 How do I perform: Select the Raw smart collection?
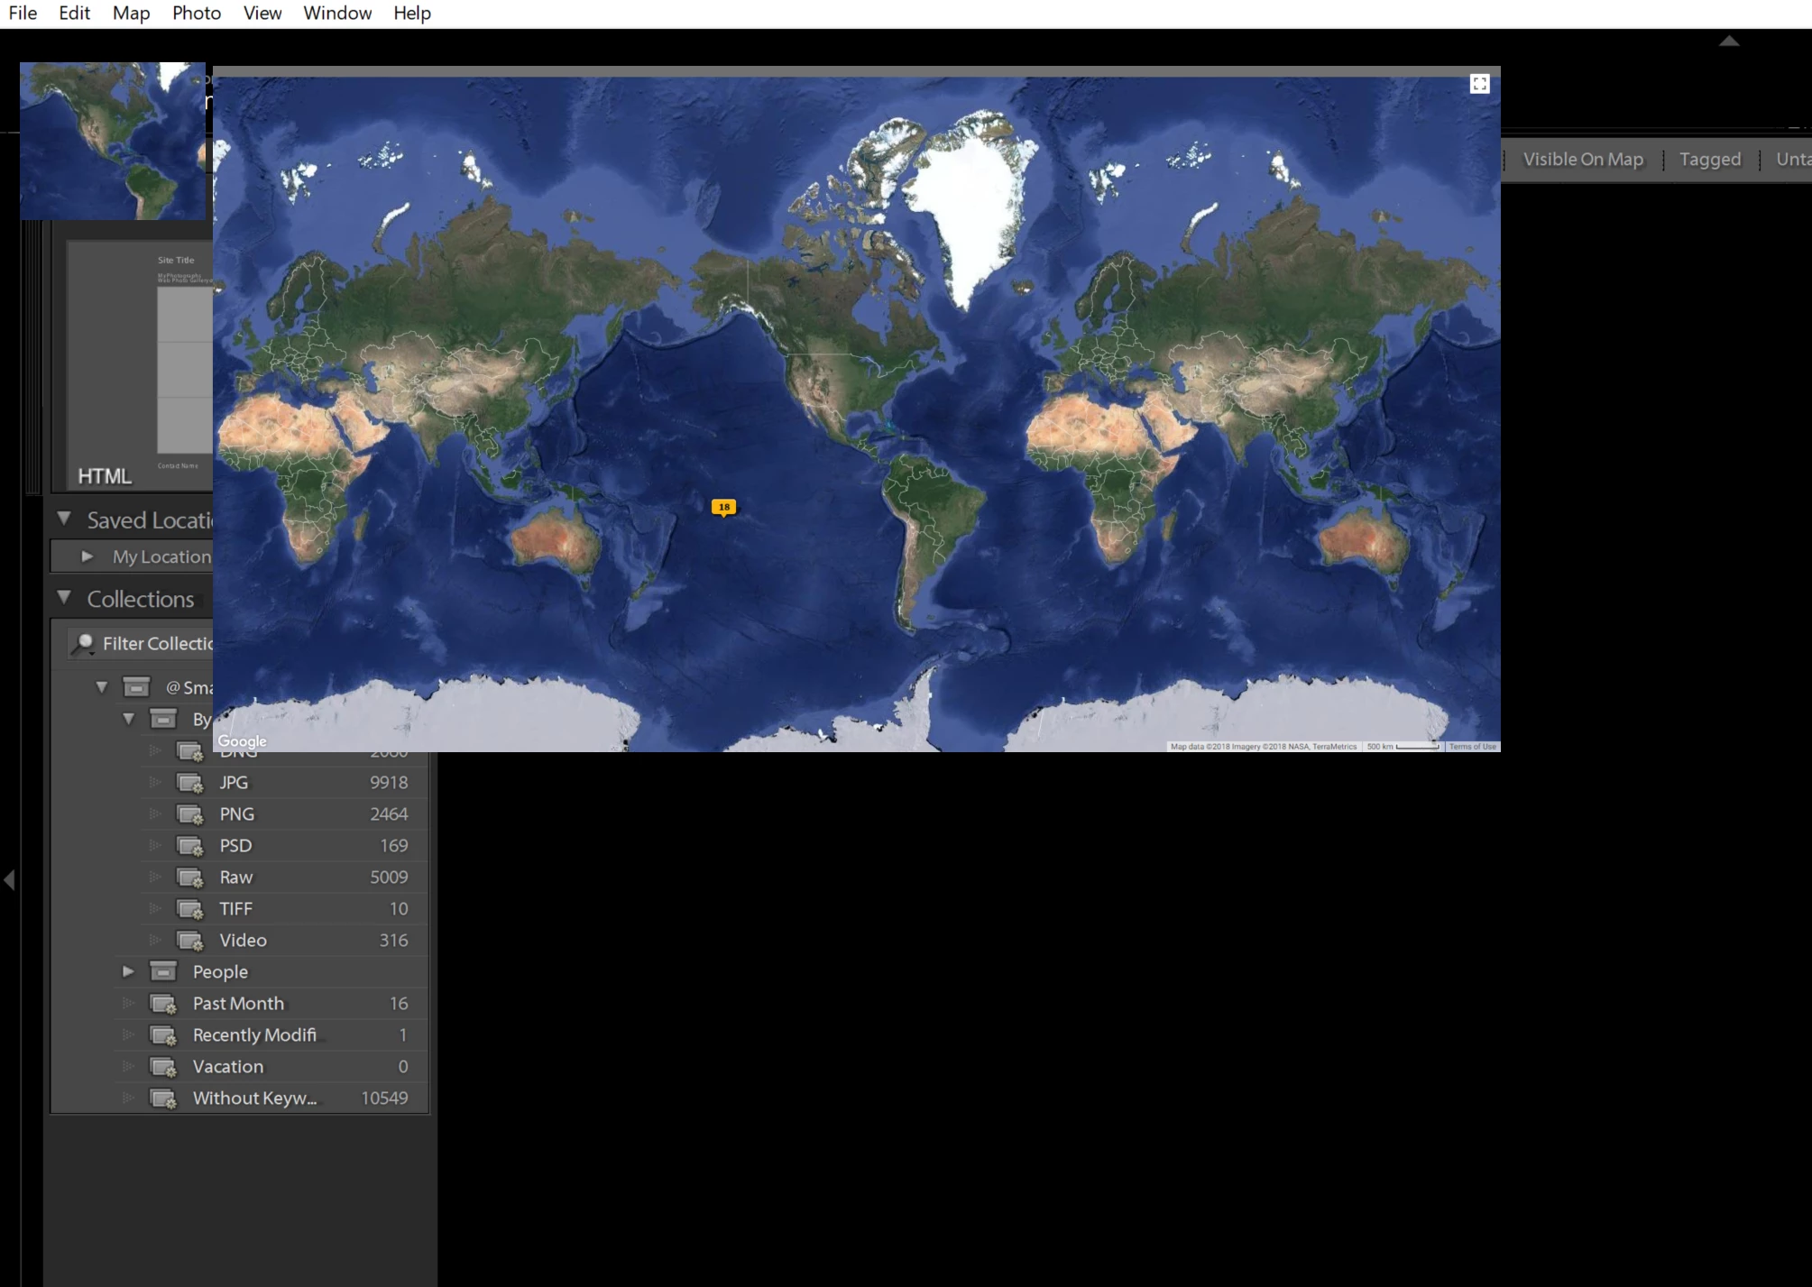(x=236, y=878)
